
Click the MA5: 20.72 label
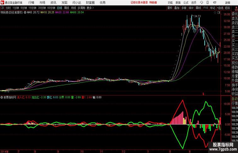[x=33, y=13]
